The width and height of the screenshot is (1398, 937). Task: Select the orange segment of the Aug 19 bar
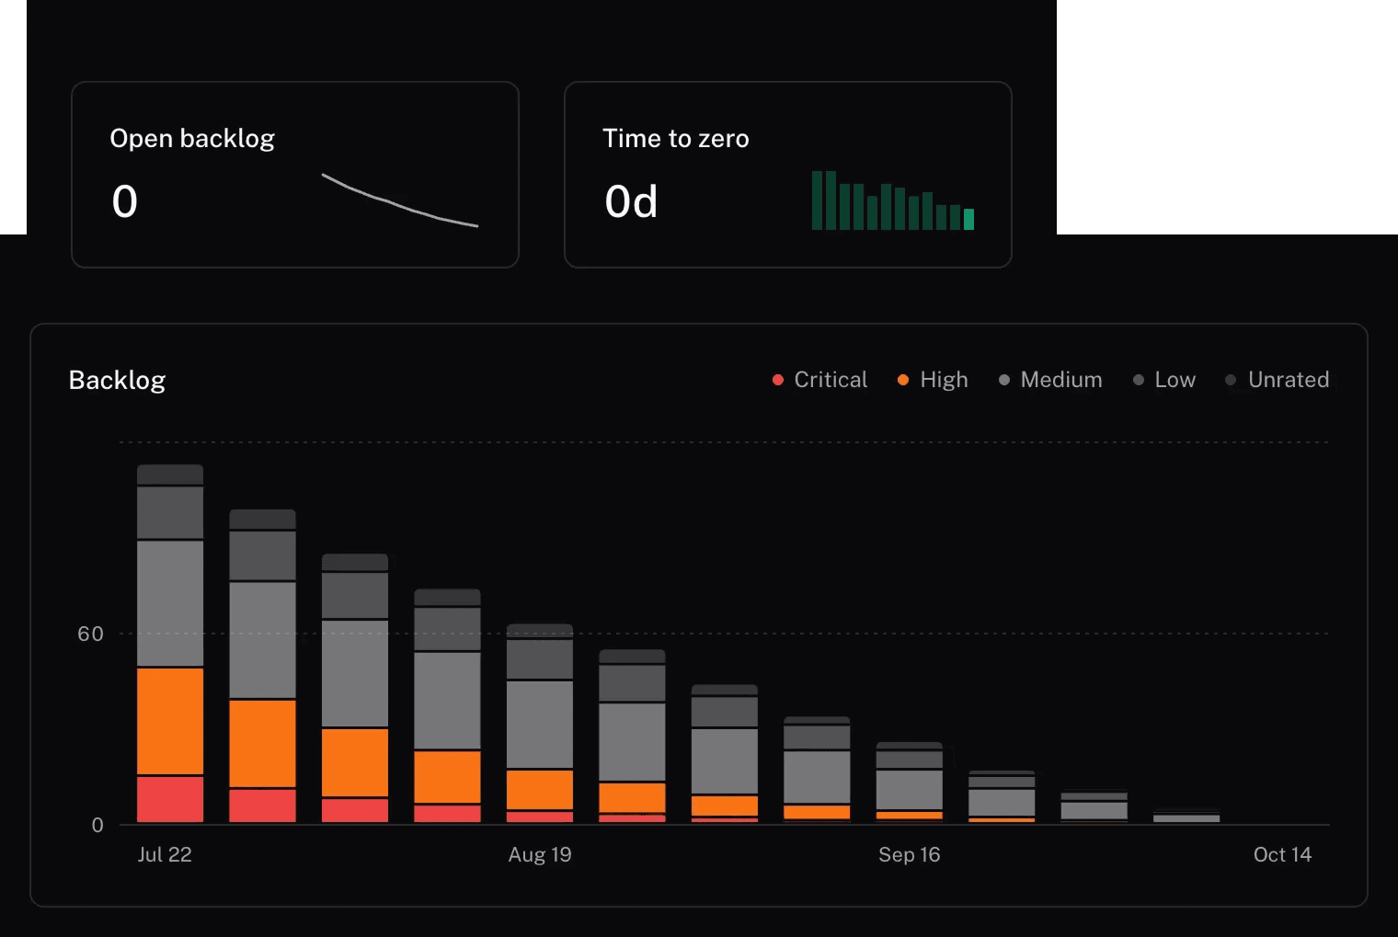tap(540, 790)
